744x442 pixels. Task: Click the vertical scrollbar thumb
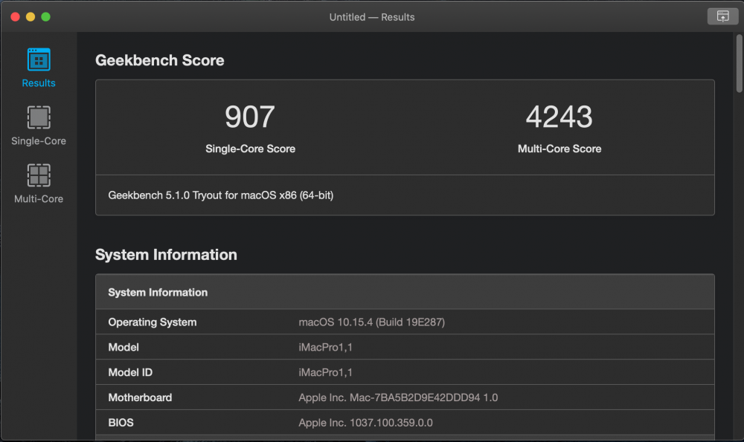click(739, 63)
